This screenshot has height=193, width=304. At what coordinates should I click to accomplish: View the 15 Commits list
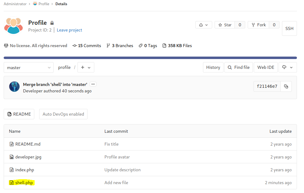click(x=87, y=46)
